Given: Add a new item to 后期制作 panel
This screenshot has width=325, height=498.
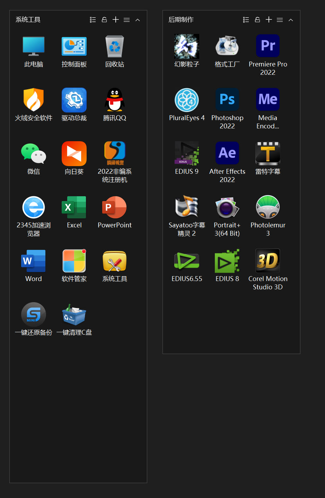Looking at the screenshot, I should click(269, 20).
